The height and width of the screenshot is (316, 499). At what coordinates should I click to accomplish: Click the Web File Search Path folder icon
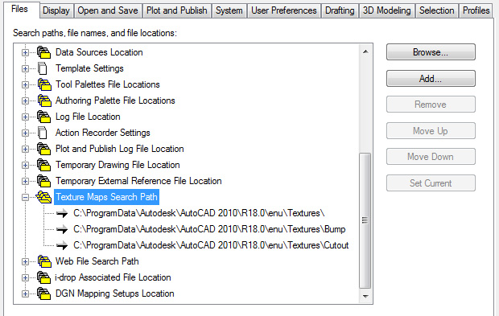tap(43, 261)
